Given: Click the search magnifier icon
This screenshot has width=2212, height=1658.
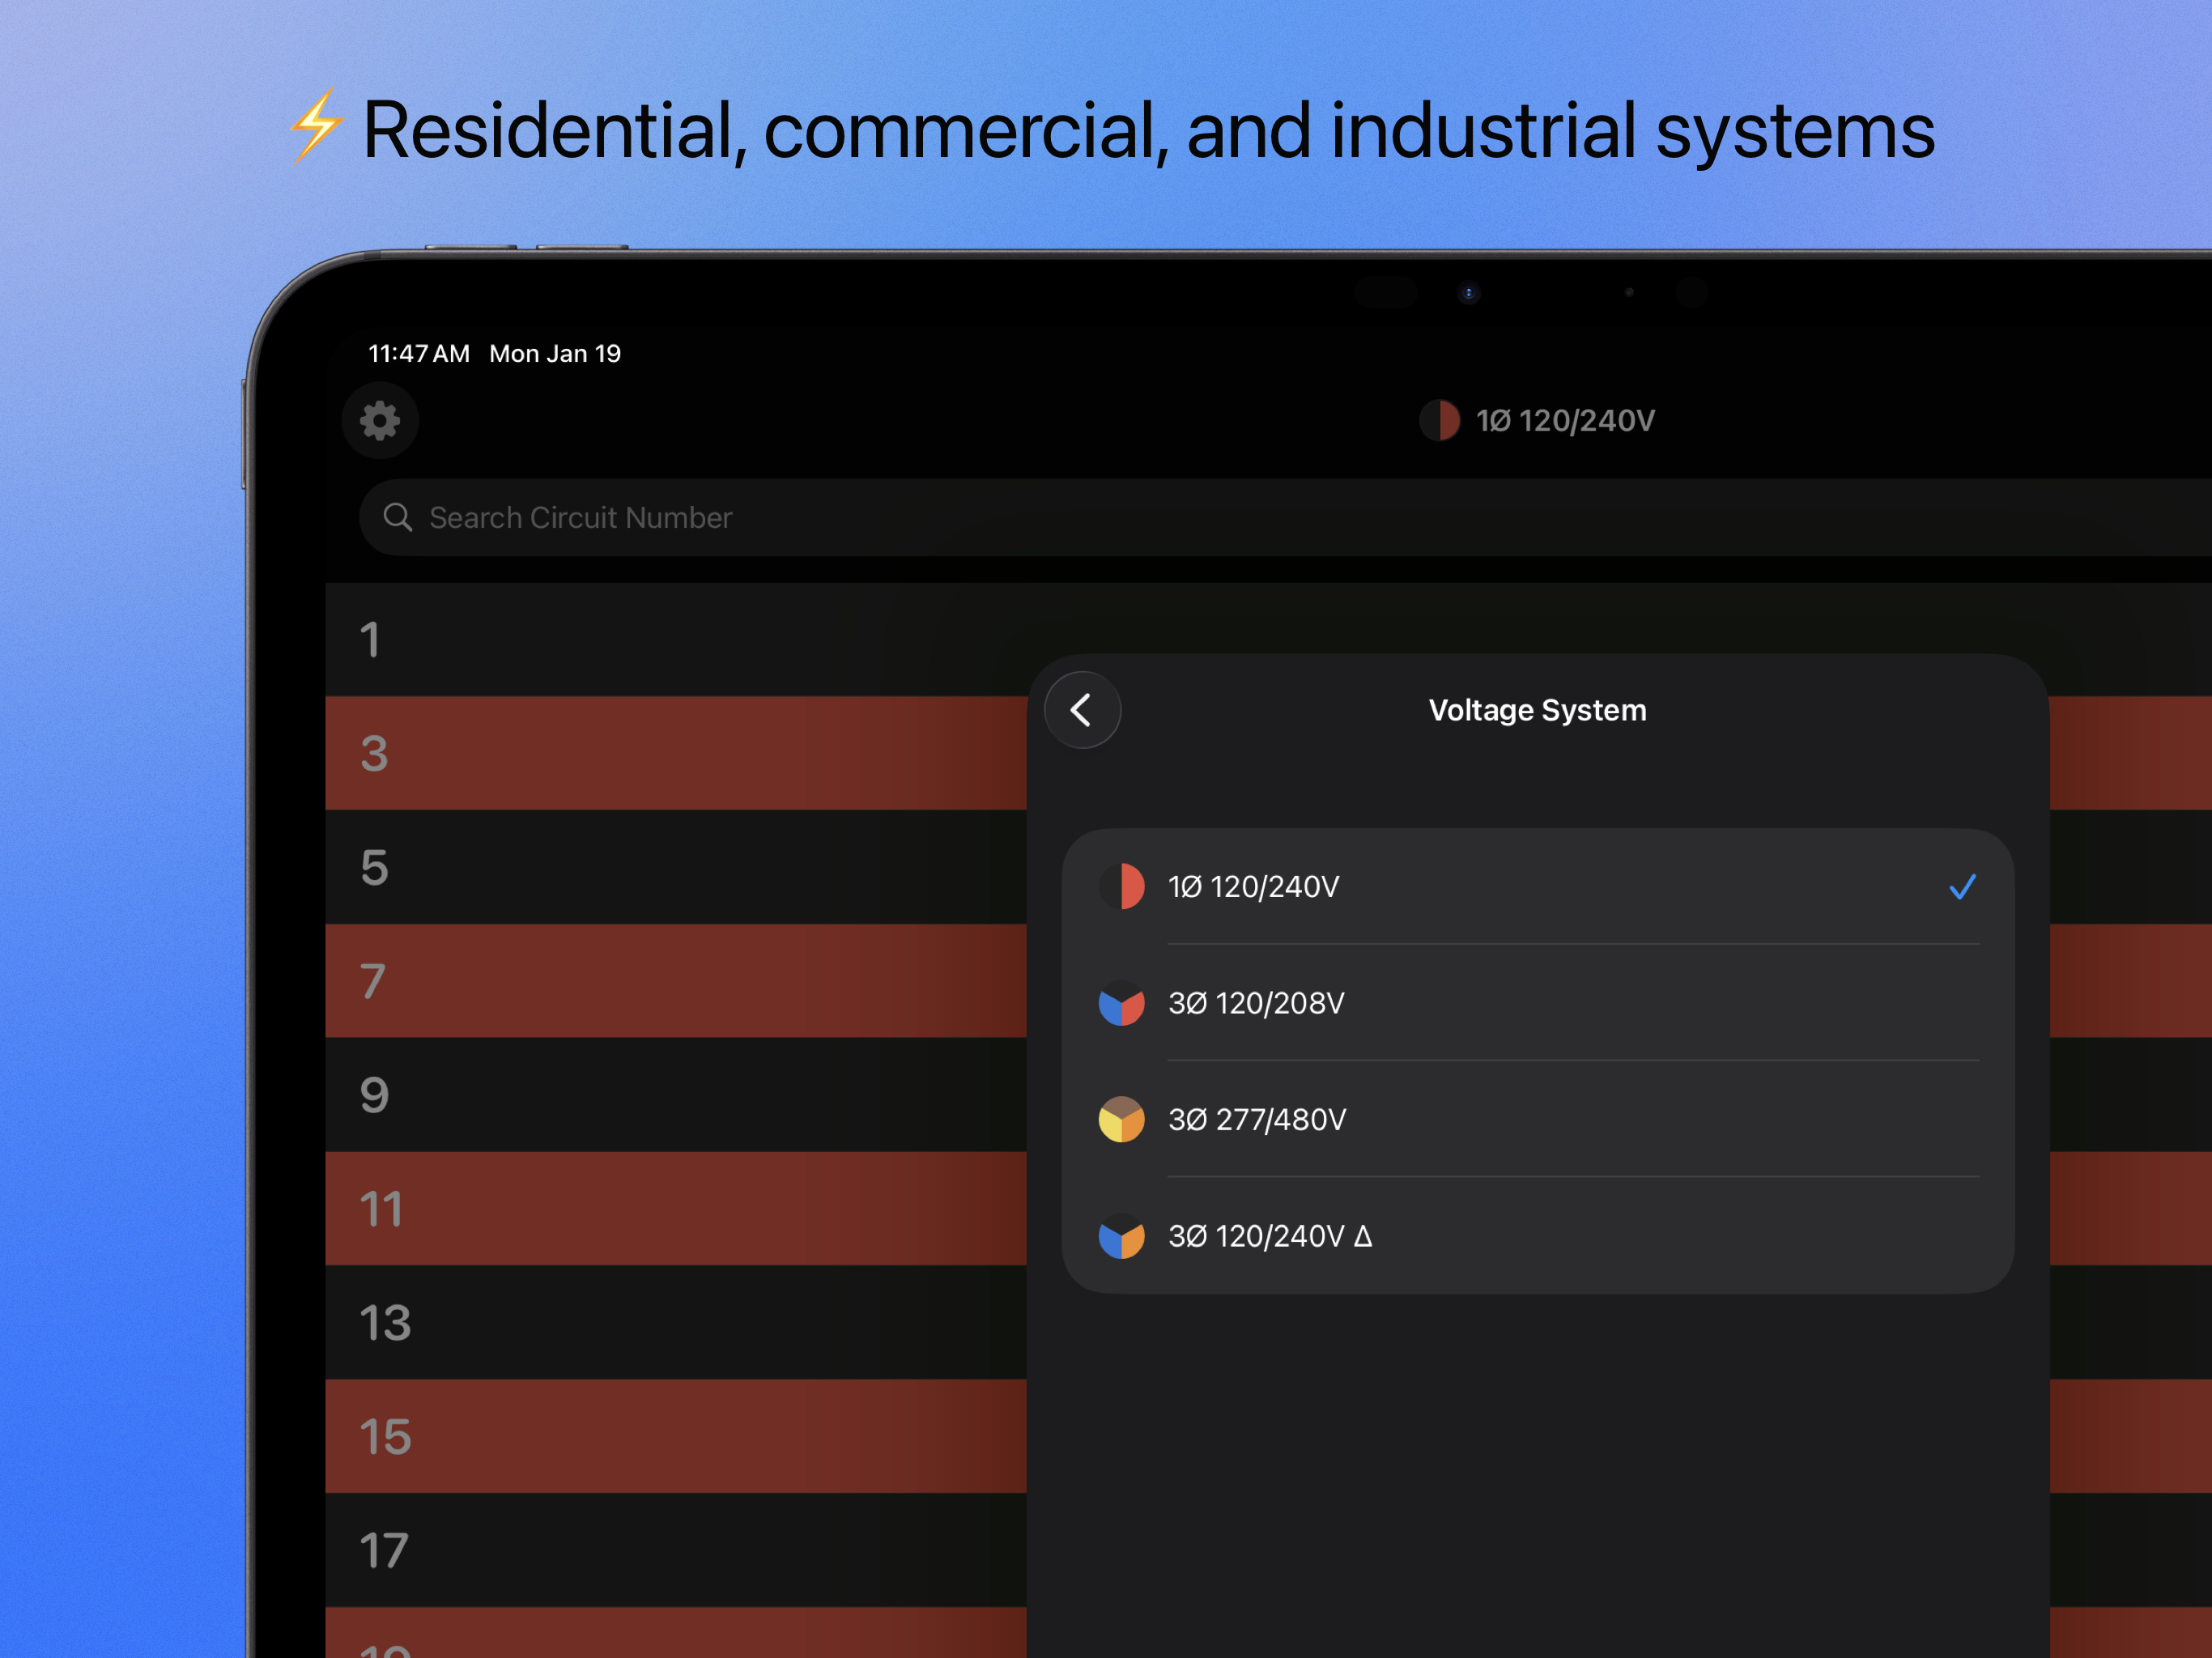Looking at the screenshot, I should [x=398, y=517].
